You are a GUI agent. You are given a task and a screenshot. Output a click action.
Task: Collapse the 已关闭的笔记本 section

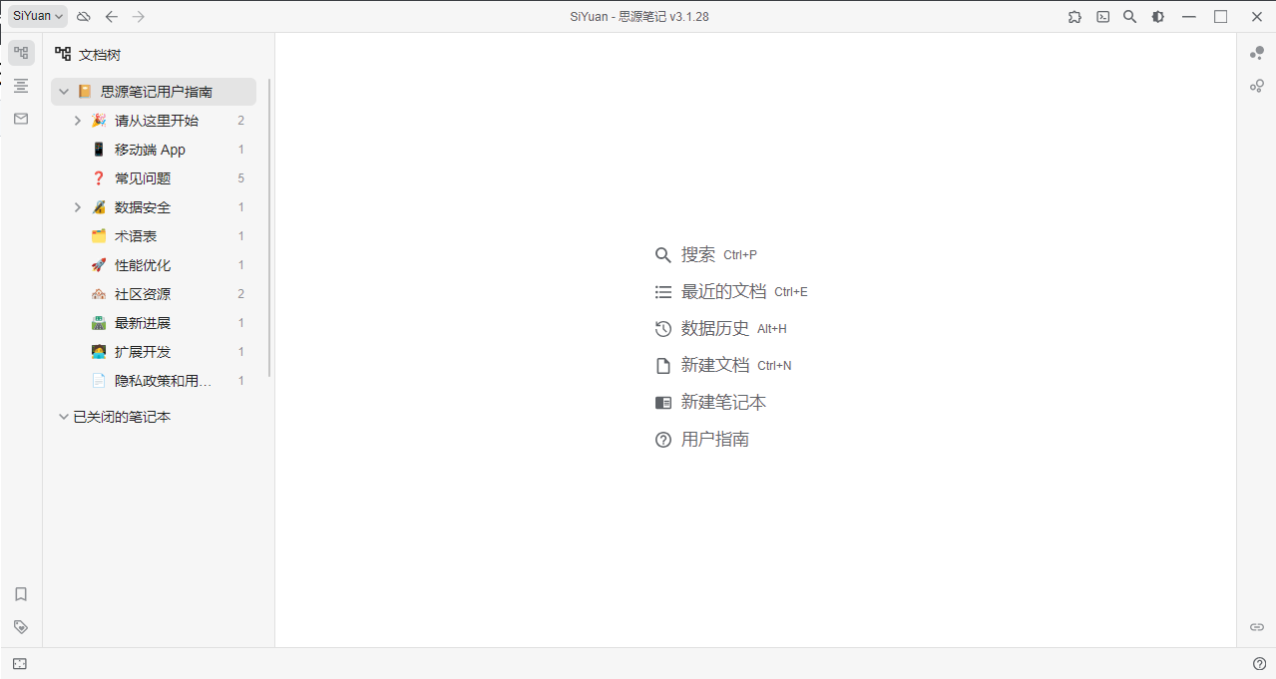coord(64,417)
